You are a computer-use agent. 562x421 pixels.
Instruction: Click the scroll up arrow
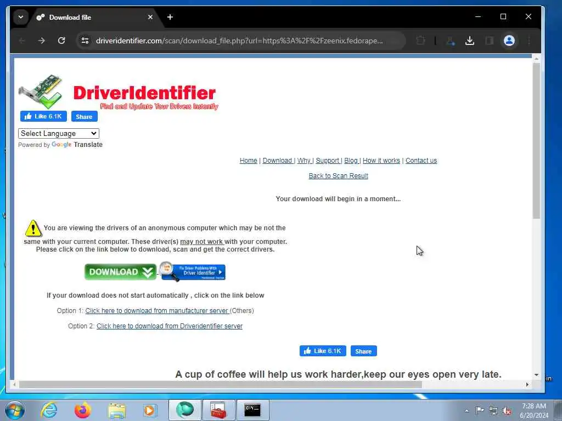pos(536,59)
